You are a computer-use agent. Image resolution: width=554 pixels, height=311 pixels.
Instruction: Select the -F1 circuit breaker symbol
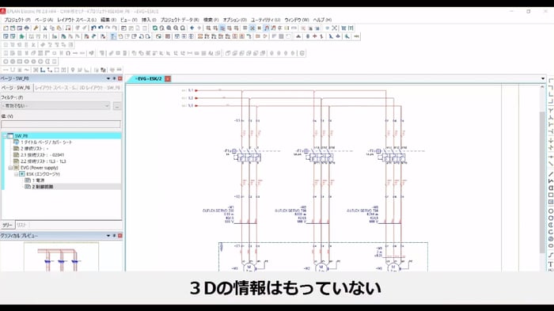(249, 155)
